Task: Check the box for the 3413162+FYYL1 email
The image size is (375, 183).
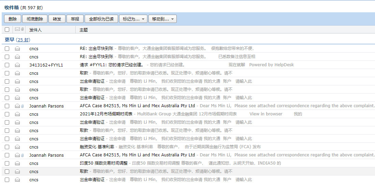Action: [x=7, y=65]
